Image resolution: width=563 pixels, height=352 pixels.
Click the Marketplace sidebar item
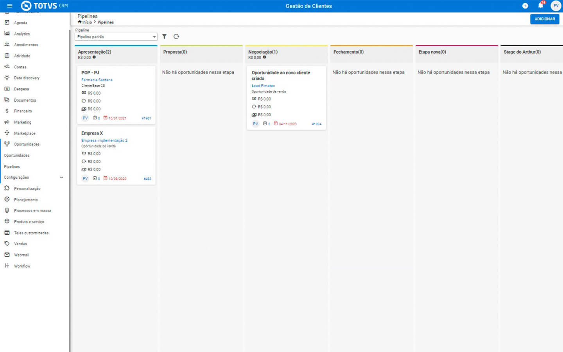click(25, 133)
